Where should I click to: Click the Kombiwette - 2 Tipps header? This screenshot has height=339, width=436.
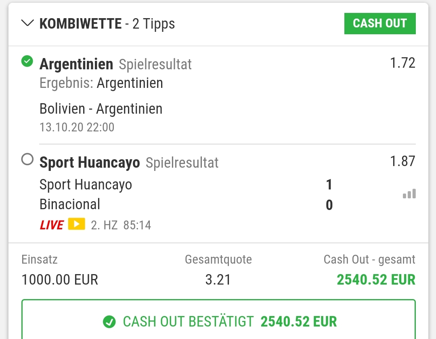pyautogui.click(x=107, y=24)
